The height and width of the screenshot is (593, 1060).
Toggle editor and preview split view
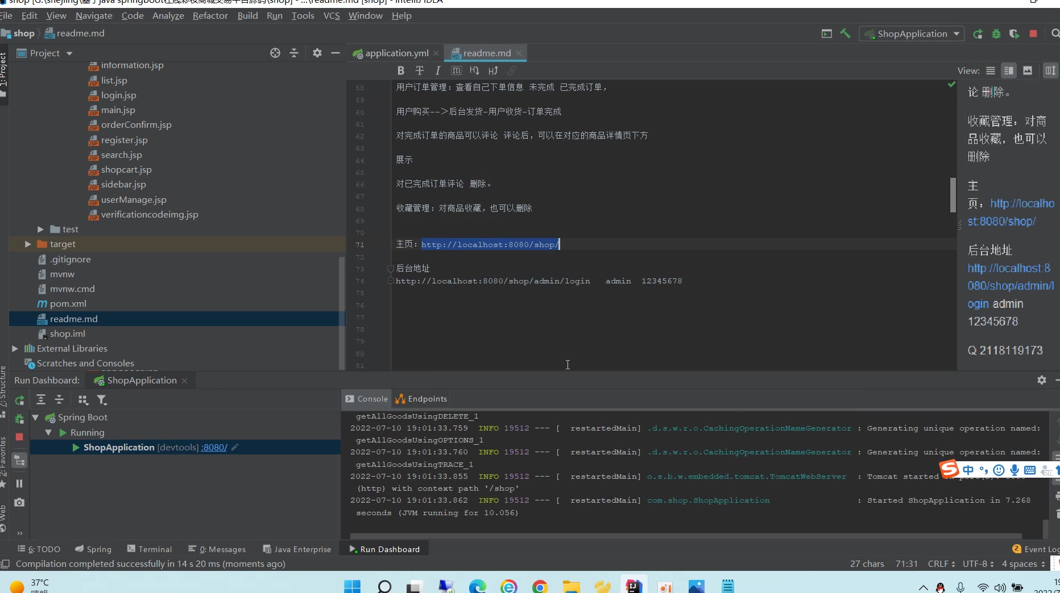[1008, 70]
